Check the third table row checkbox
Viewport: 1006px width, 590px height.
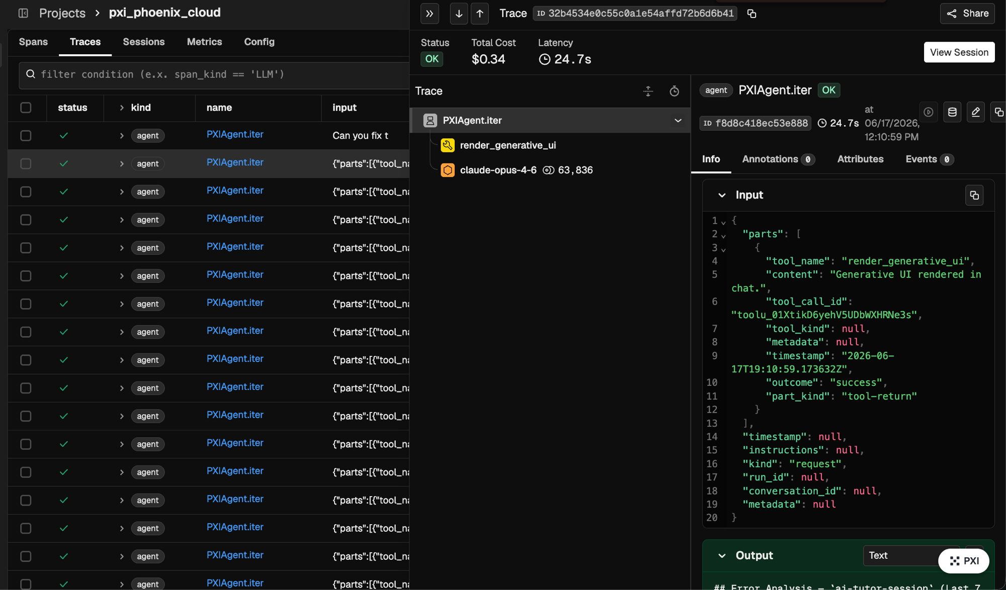point(26,192)
